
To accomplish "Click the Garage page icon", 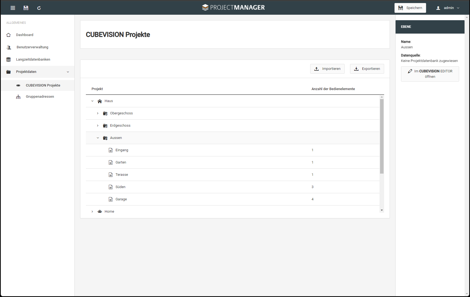I will tap(111, 199).
